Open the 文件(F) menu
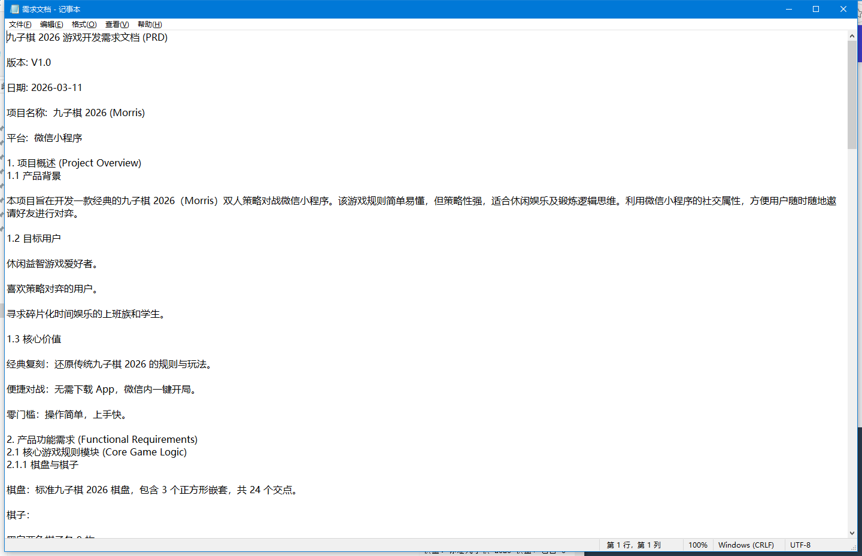This screenshot has height=556, width=862. [19, 25]
